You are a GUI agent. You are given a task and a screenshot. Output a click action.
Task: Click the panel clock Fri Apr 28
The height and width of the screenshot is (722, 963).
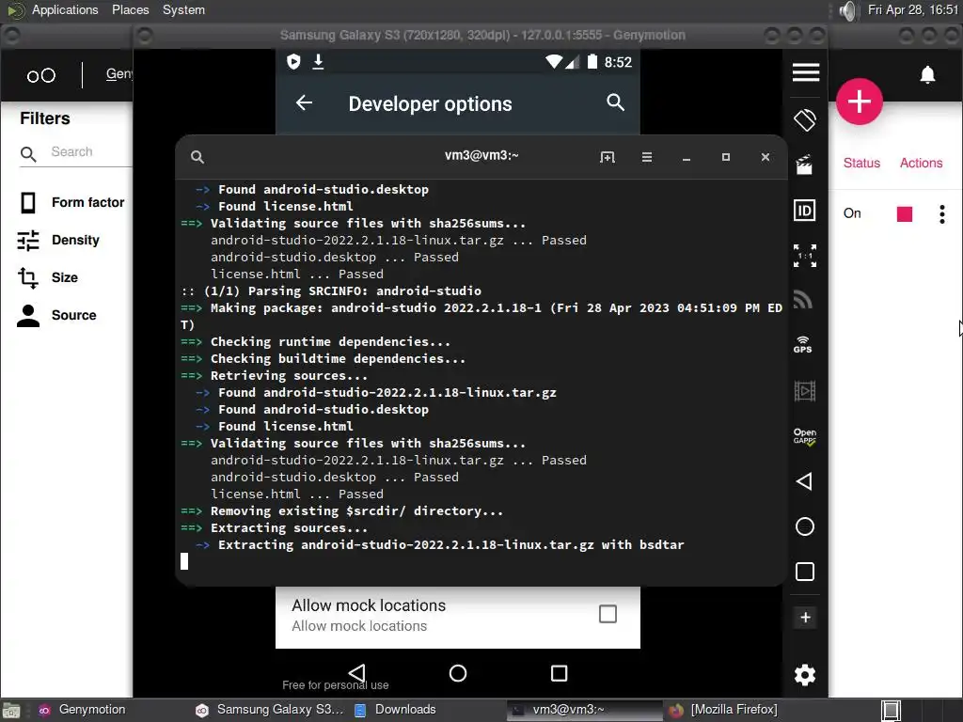coord(912,9)
